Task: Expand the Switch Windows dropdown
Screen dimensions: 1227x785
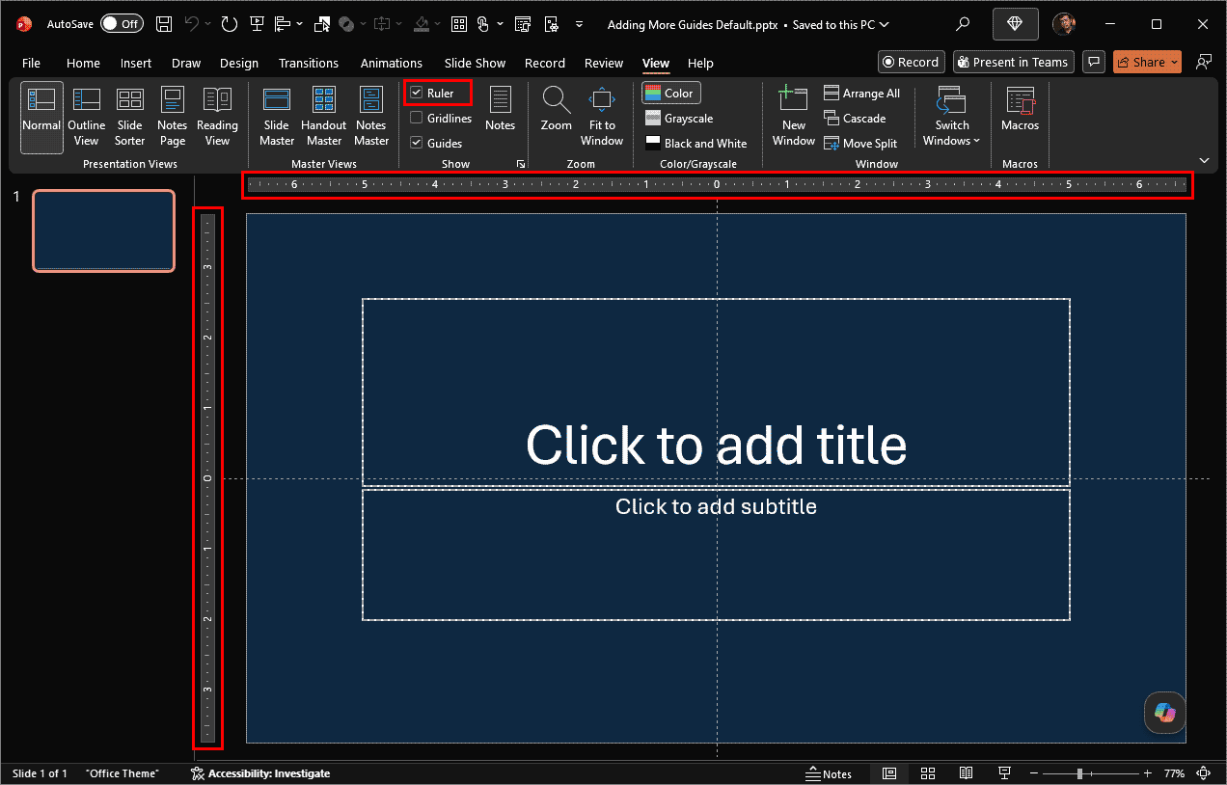Action: click(951, 118)
